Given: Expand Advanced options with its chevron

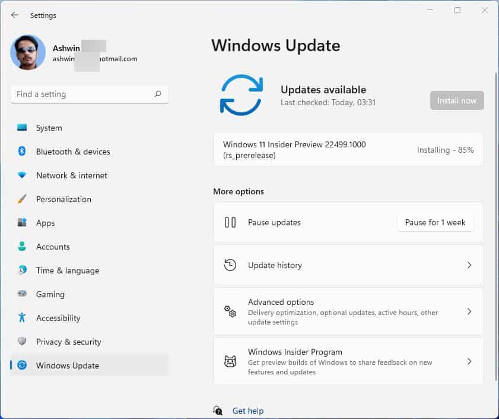Looking at the screenshot, I should pos(469,311).
